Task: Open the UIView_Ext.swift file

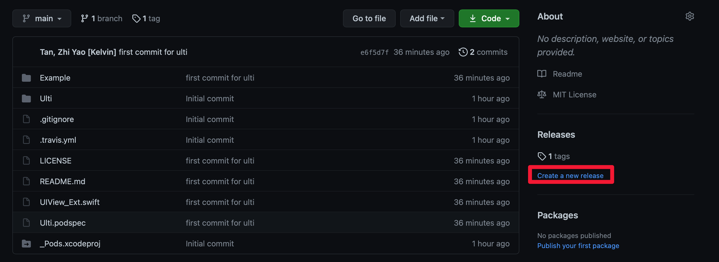Action: 70,202
